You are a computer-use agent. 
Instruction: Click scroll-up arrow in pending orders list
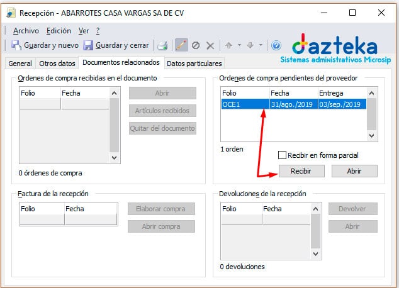pyautogui.click(x=371, y=93)
